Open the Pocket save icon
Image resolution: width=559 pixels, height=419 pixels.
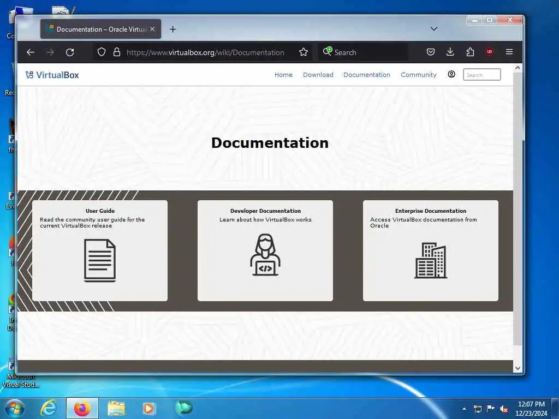point(431,52)
